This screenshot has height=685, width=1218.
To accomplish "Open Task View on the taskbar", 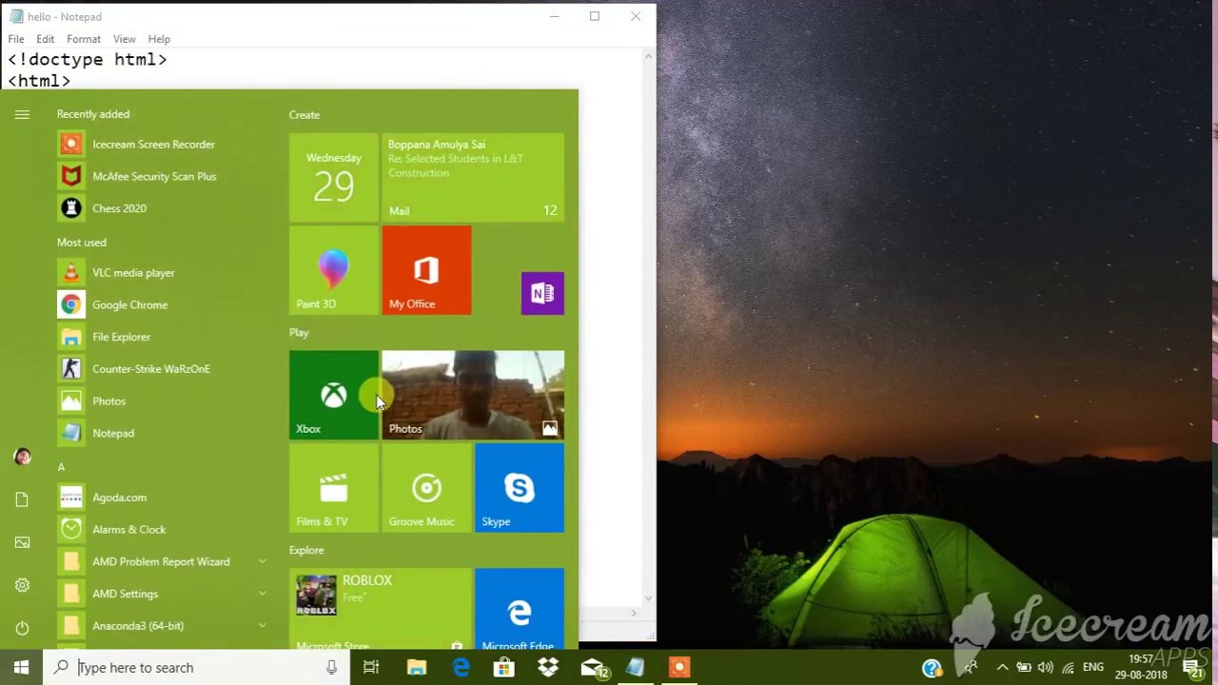I will pyautogui.click(x=371, y=668).
